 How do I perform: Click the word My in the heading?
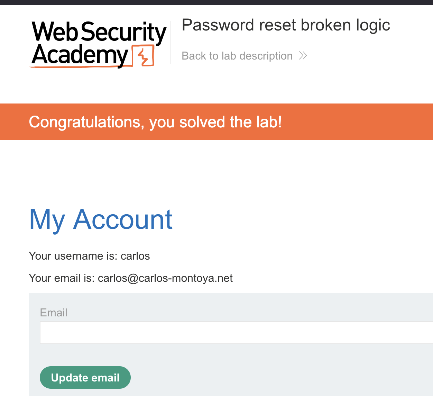point(47,219)
